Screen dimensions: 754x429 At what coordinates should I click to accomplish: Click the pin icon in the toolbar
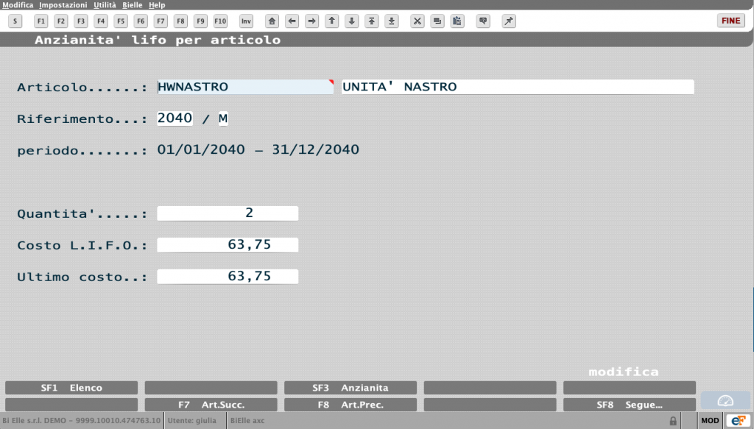509,21
